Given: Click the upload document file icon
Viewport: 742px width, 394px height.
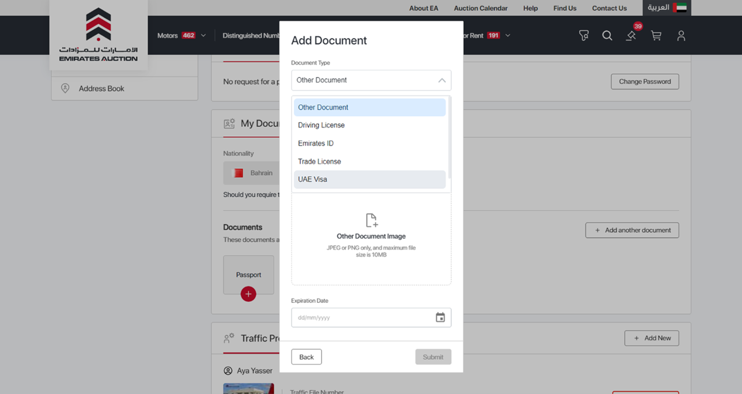Looking at the screenshot, I should click(x=372, y=220).
